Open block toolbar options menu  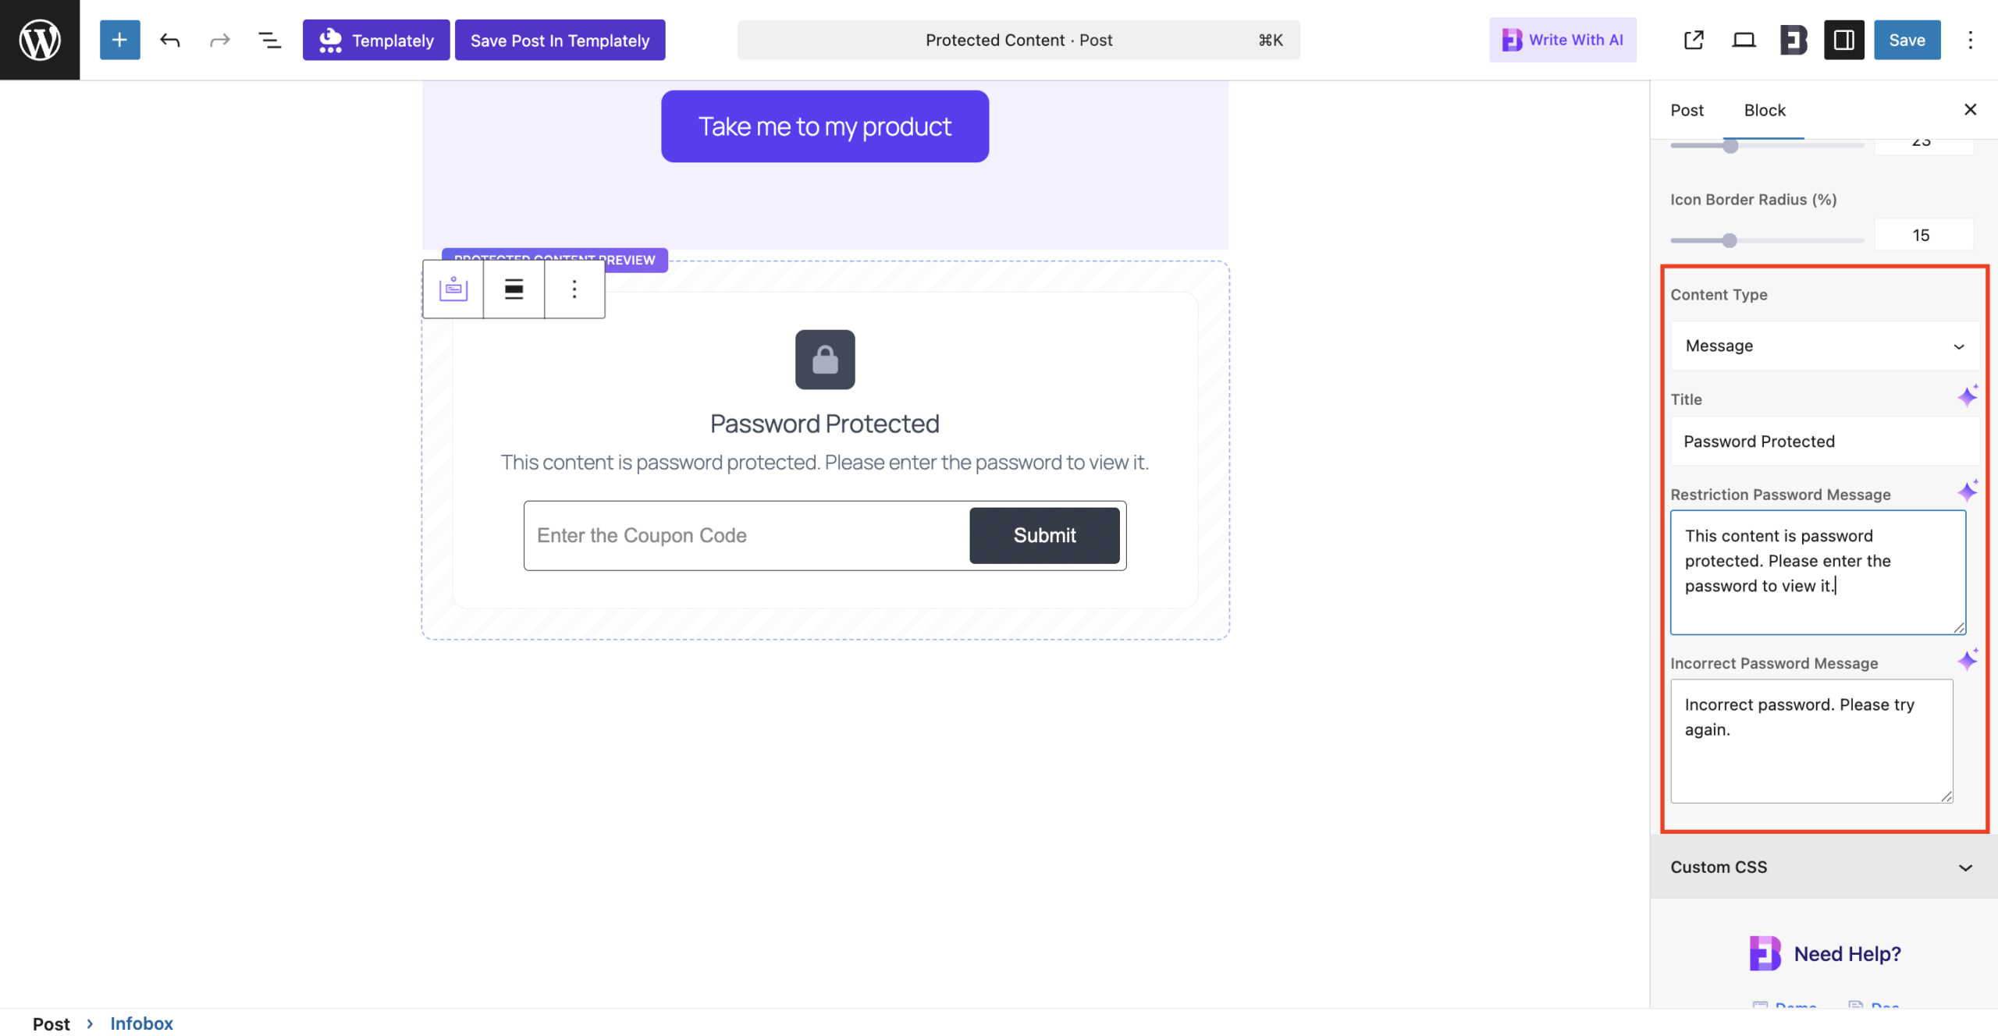point(574,289)
